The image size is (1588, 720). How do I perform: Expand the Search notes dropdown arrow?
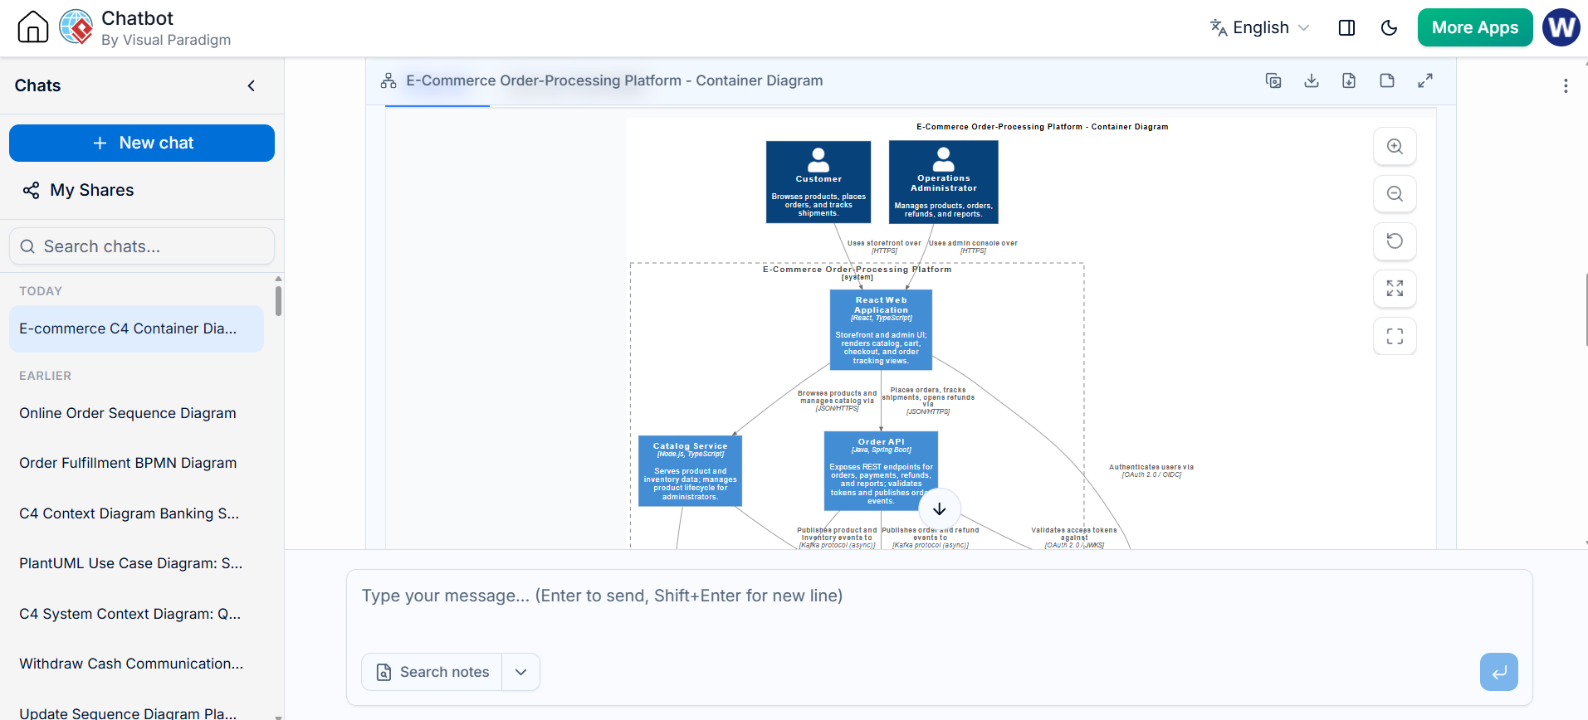tap(520, 672)
